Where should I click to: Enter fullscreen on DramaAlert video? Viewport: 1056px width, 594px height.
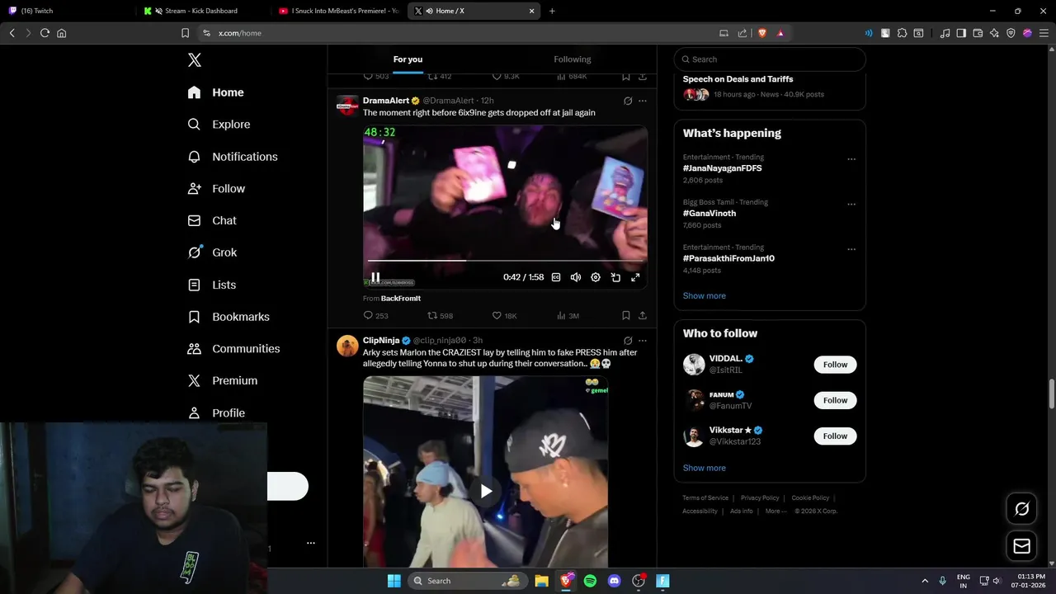635,277
